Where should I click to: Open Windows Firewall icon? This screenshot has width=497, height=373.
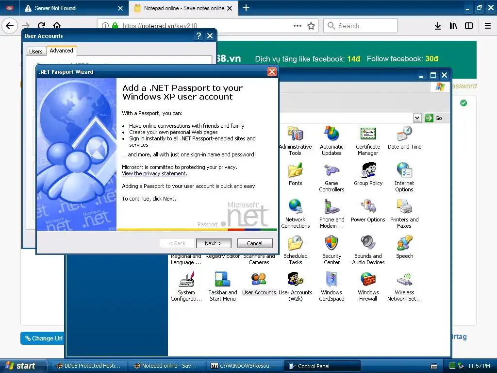(x=368, y=287)
